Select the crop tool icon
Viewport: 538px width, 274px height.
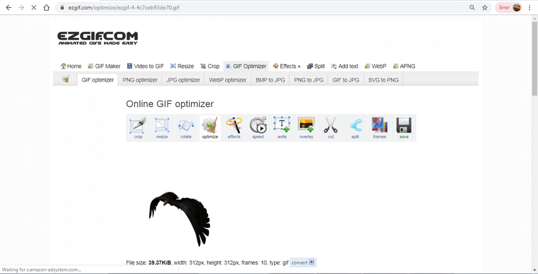(x=138, y=128)
